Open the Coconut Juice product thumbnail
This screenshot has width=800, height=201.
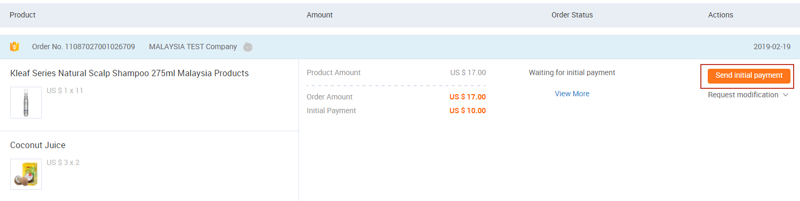26,174
